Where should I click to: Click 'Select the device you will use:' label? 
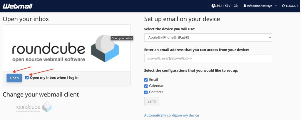(170, 29)
